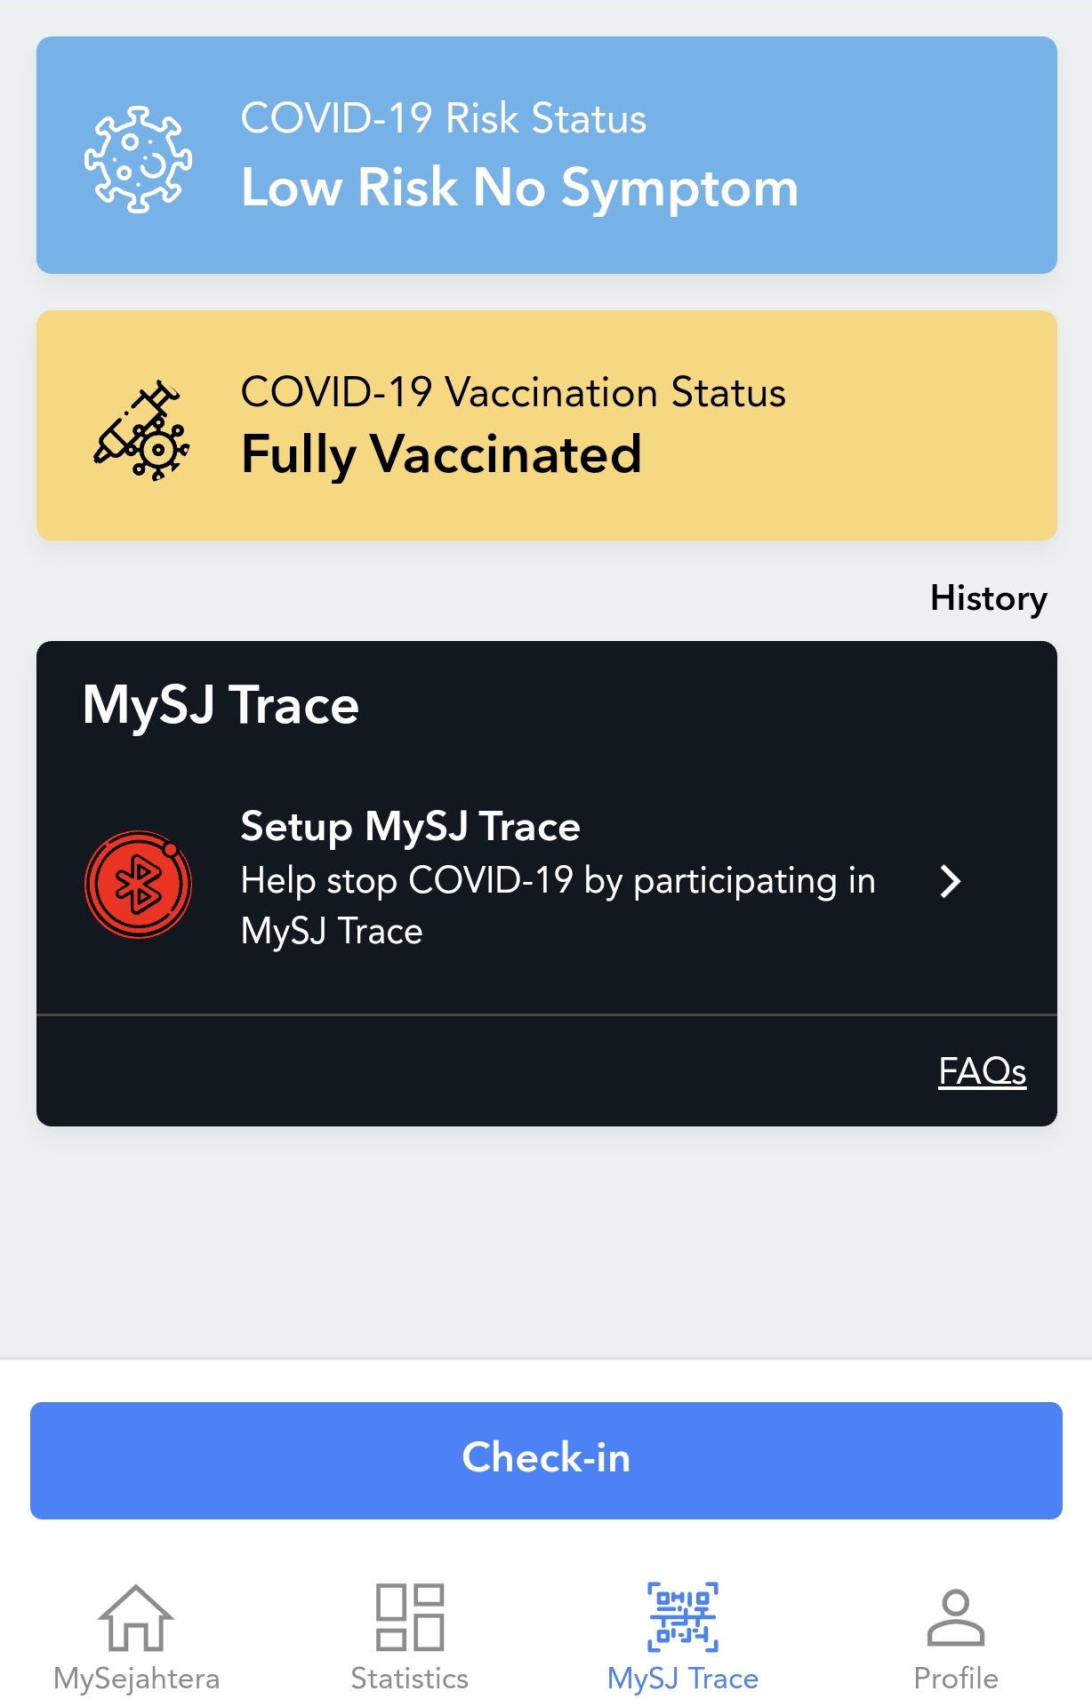The height and width of the screenshot is (1707, 1092).
Task: Tap the Setup MySJ Trace heading
Action: pyautogui.click(x=410, y=827)
